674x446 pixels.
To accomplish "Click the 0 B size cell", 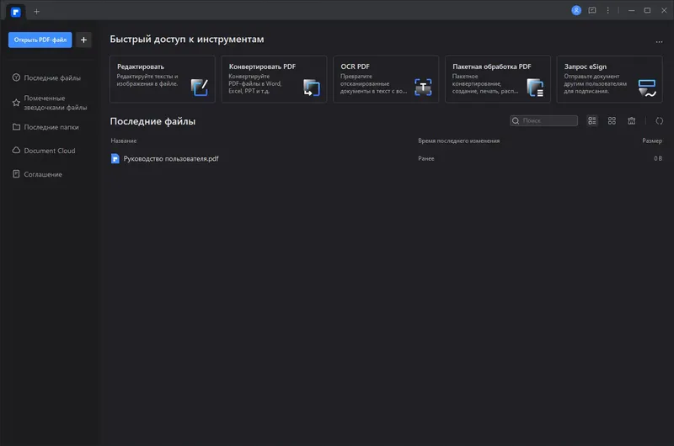I will [658, 158].
